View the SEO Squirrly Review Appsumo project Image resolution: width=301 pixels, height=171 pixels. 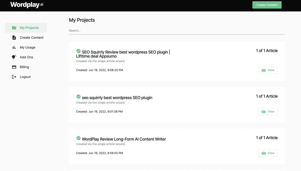267,70
